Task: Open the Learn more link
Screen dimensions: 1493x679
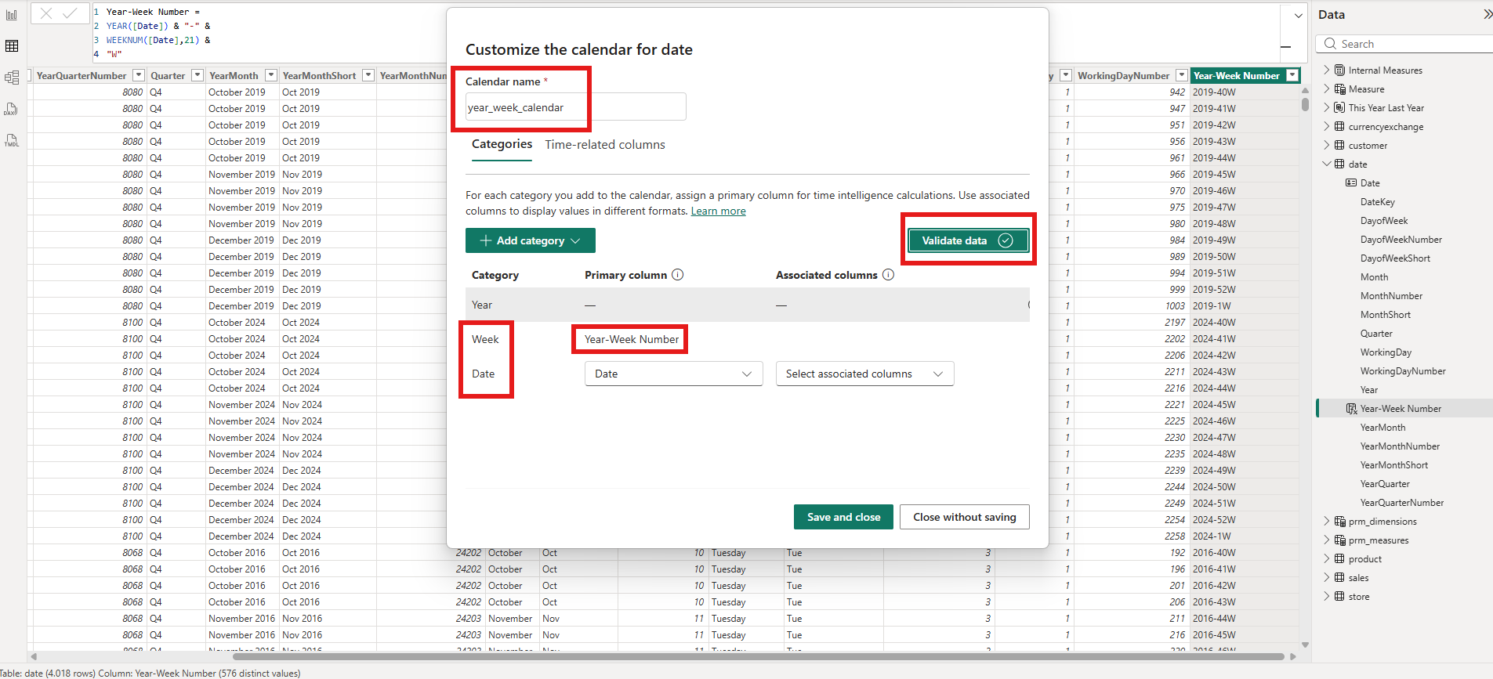Action: 718,211
